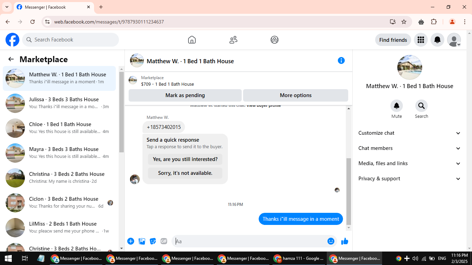Screen dimensions: 472x265
Task: Search in conversation using magnifier icon
Action: click(x=422, y=106)
